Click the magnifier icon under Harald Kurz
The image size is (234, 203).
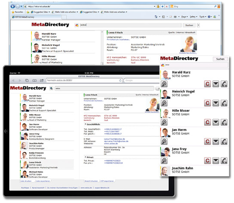[164, 84]
